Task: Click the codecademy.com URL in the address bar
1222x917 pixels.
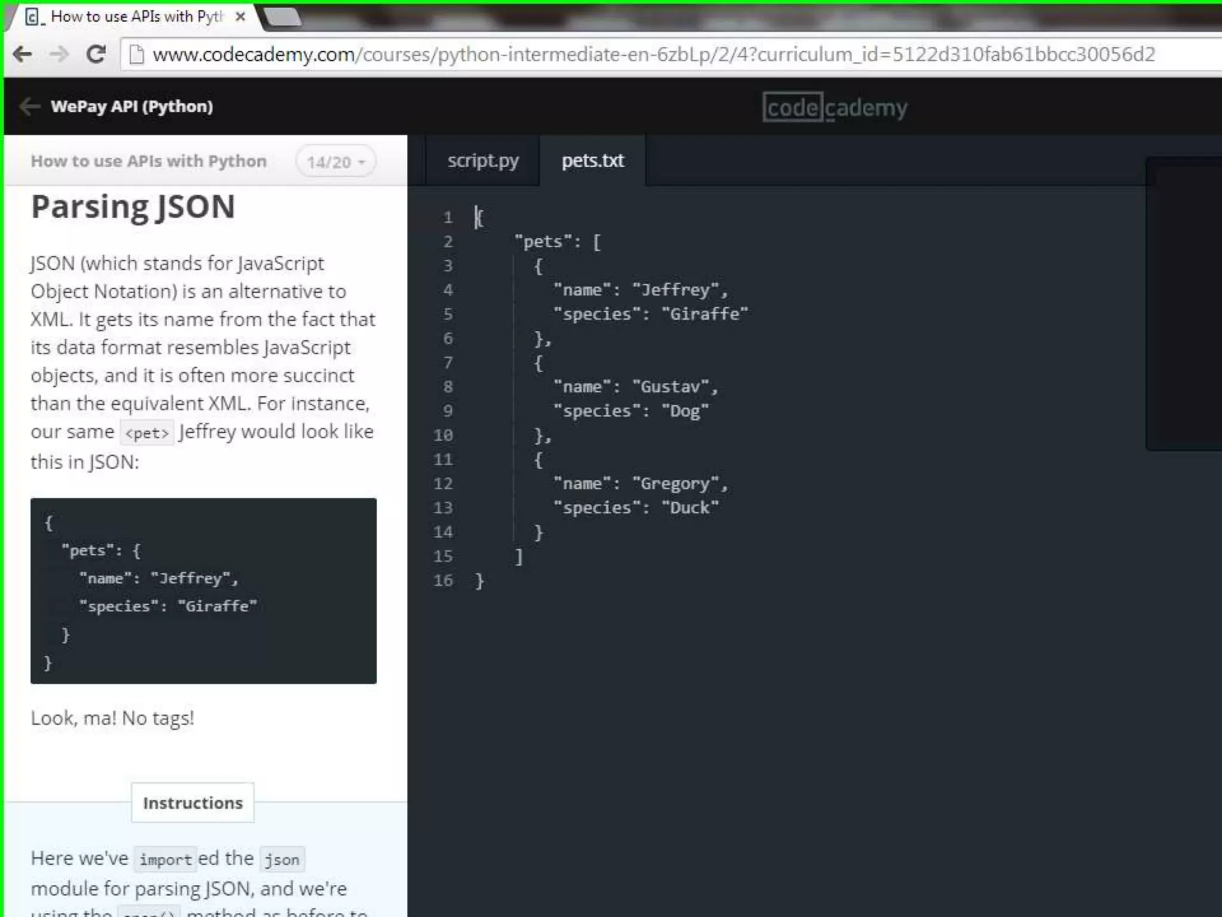Action: (653, 54)
